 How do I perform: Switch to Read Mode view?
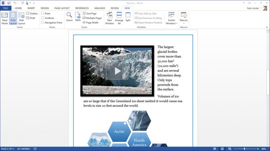coord(5,18)
